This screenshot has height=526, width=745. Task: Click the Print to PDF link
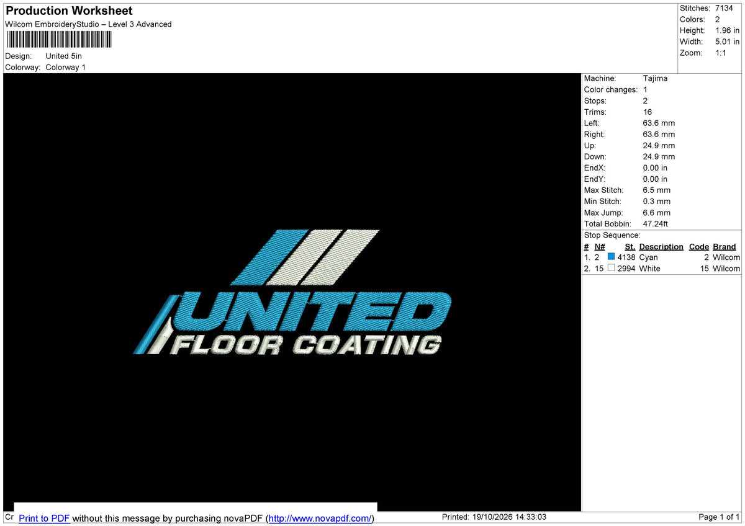pyautogui.click(x=44, y=519)
